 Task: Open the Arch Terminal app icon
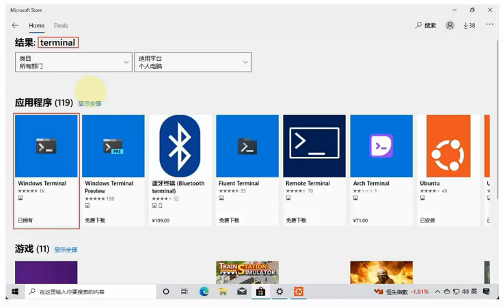(x=381, y=146)
